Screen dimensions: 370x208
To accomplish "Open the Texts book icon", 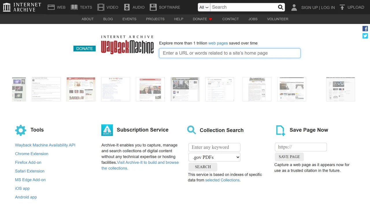I will pyautogui.click(x=74, y=7).
